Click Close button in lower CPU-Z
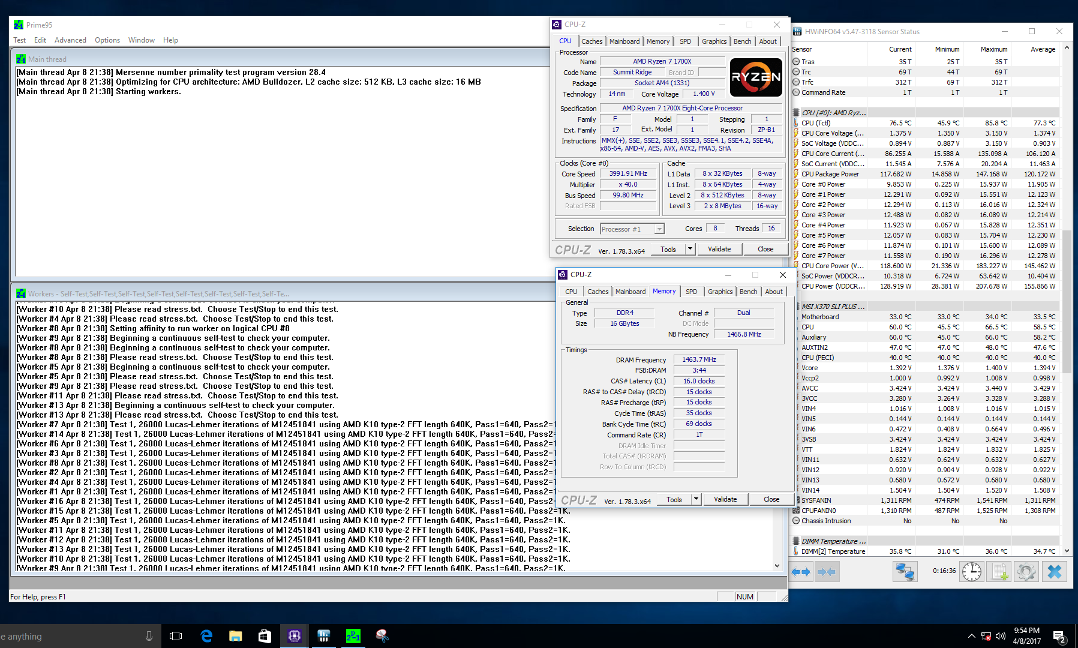The height and width of the screenshot is (648, 1078). tap(771, 499)
